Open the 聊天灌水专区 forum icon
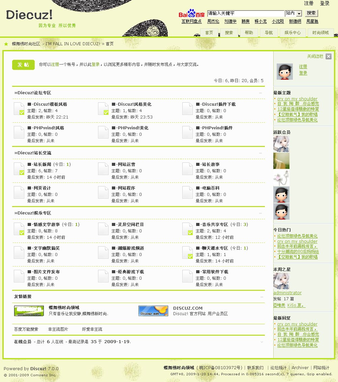 point(188,253)
